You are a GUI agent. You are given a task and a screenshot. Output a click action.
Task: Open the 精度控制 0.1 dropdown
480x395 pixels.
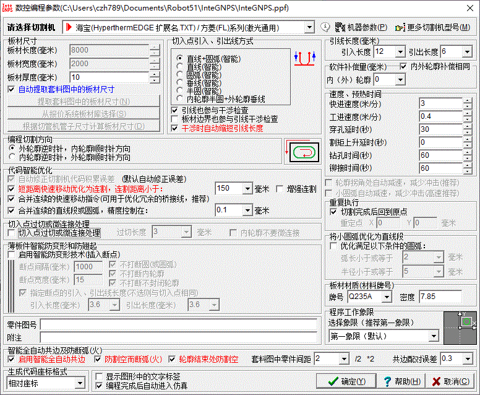247,211
